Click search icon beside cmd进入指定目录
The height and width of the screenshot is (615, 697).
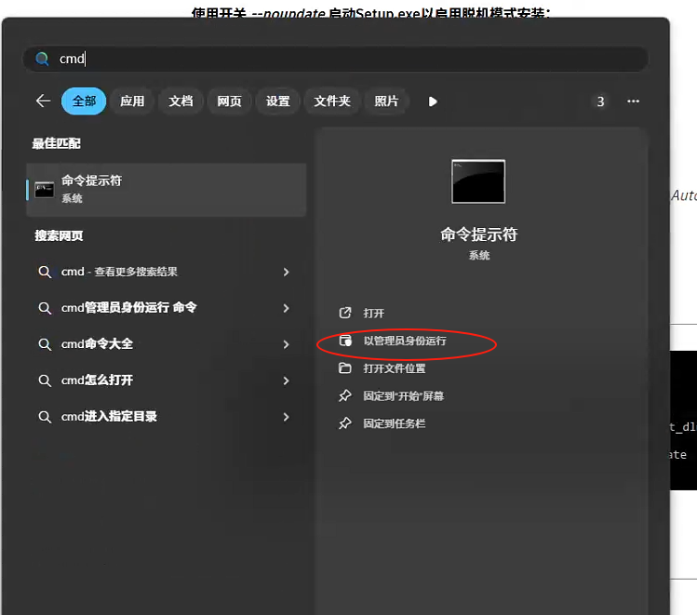45,417
